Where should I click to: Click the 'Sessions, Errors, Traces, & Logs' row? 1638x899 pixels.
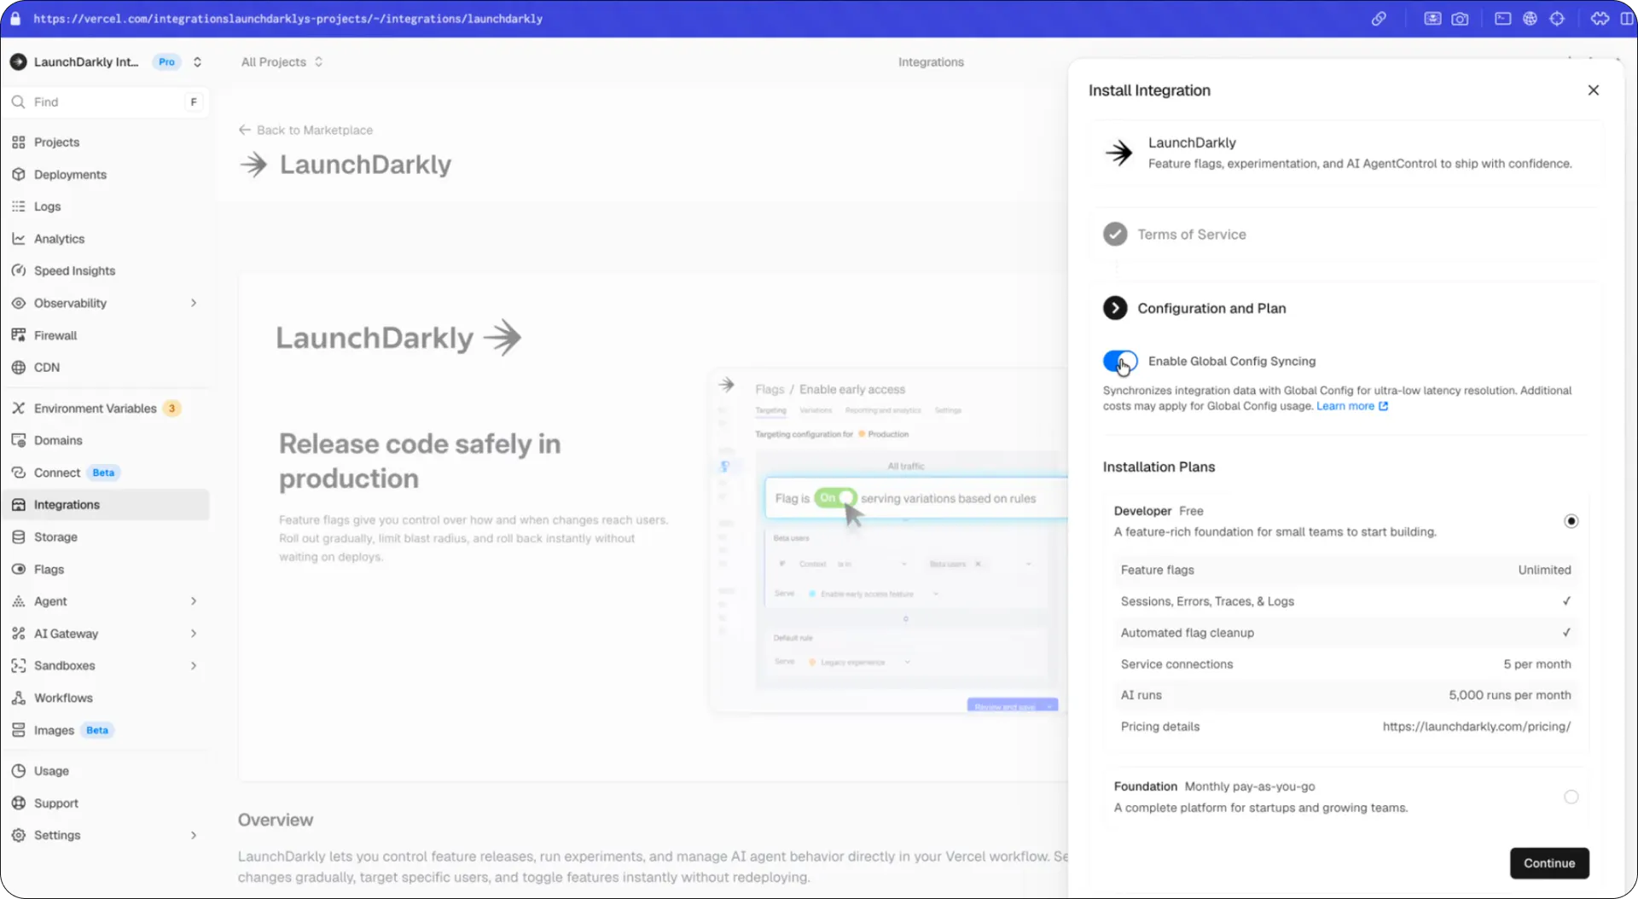[1345, 601]
